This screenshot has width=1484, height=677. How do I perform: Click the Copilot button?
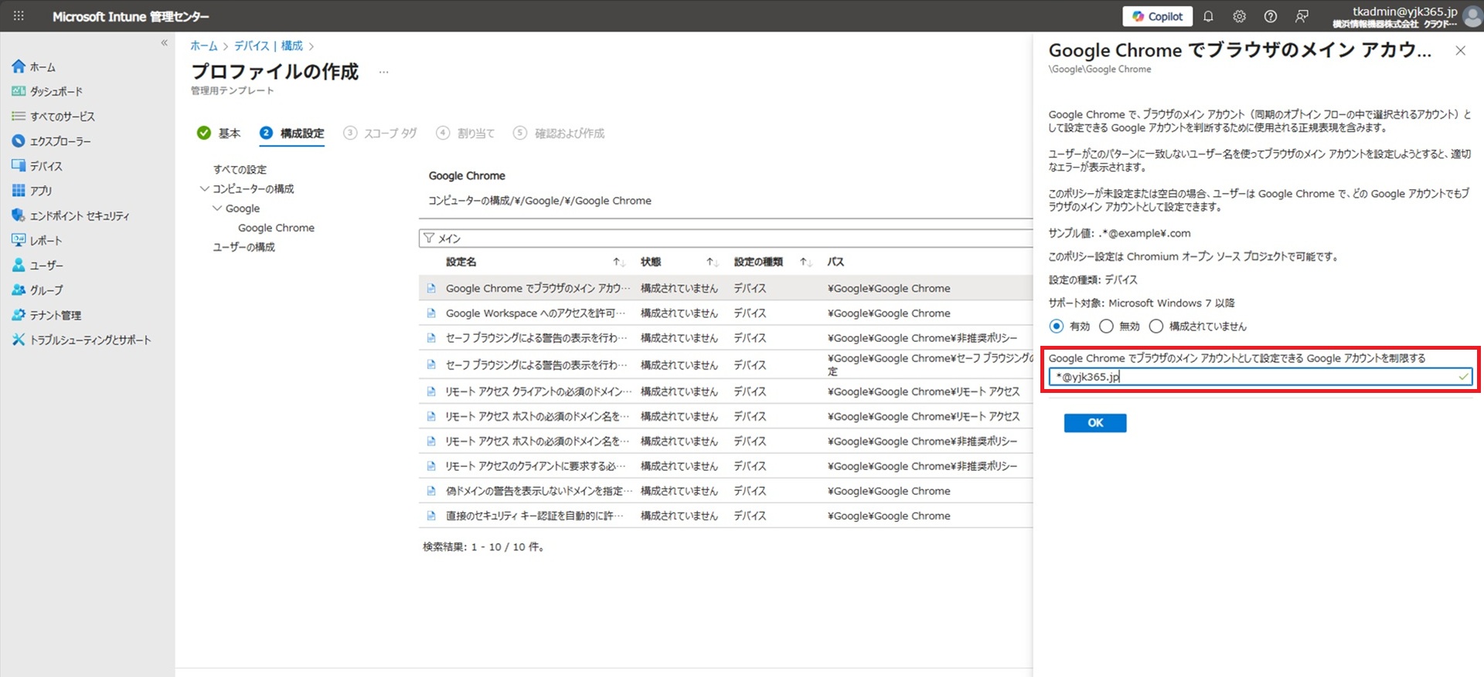pyautogui.click(x=1157, y=16)
